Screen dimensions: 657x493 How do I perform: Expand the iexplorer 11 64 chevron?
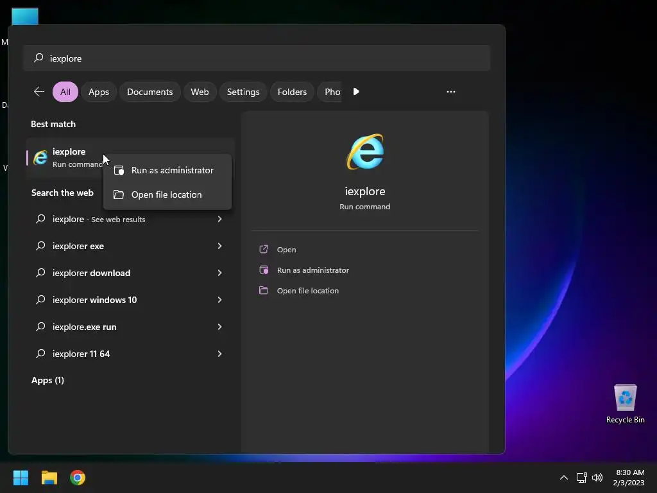(219, 354)
